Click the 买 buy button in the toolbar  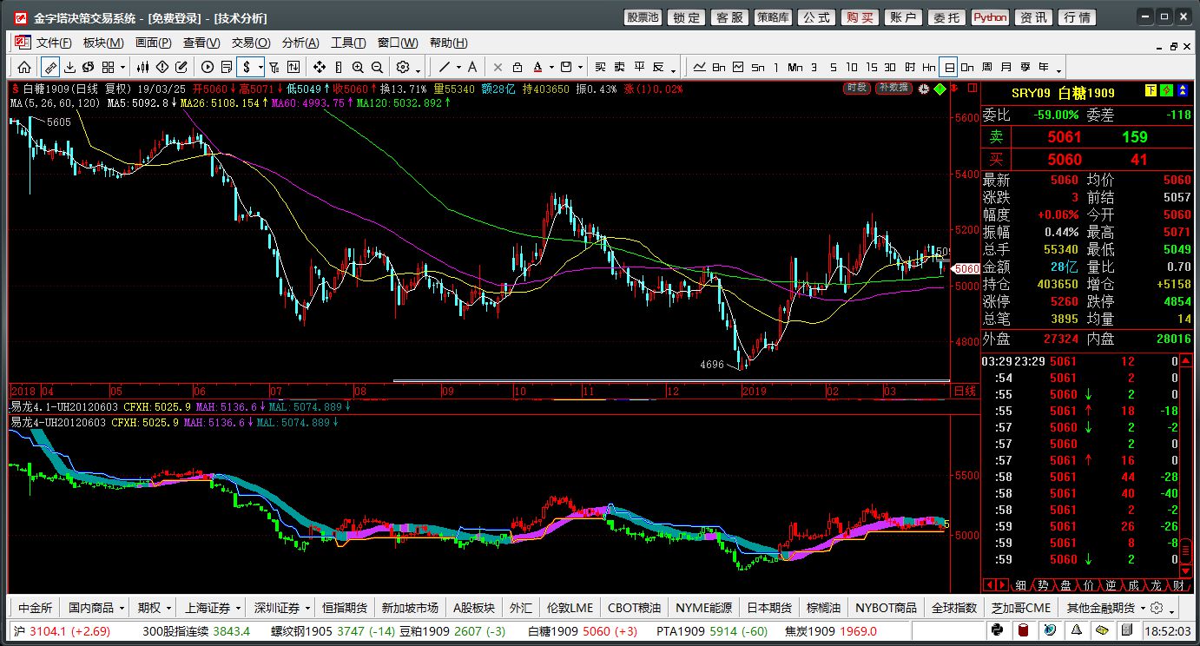600,67
